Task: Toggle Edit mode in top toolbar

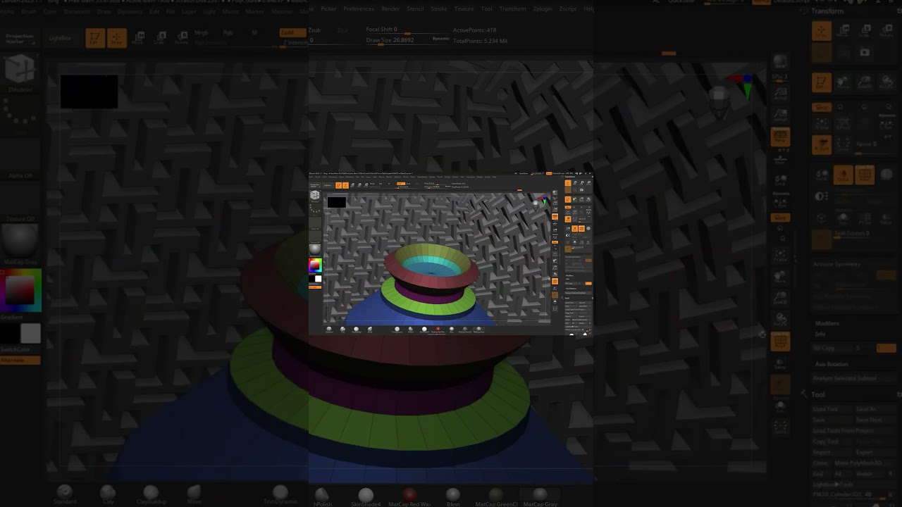Action: point(94,38)
